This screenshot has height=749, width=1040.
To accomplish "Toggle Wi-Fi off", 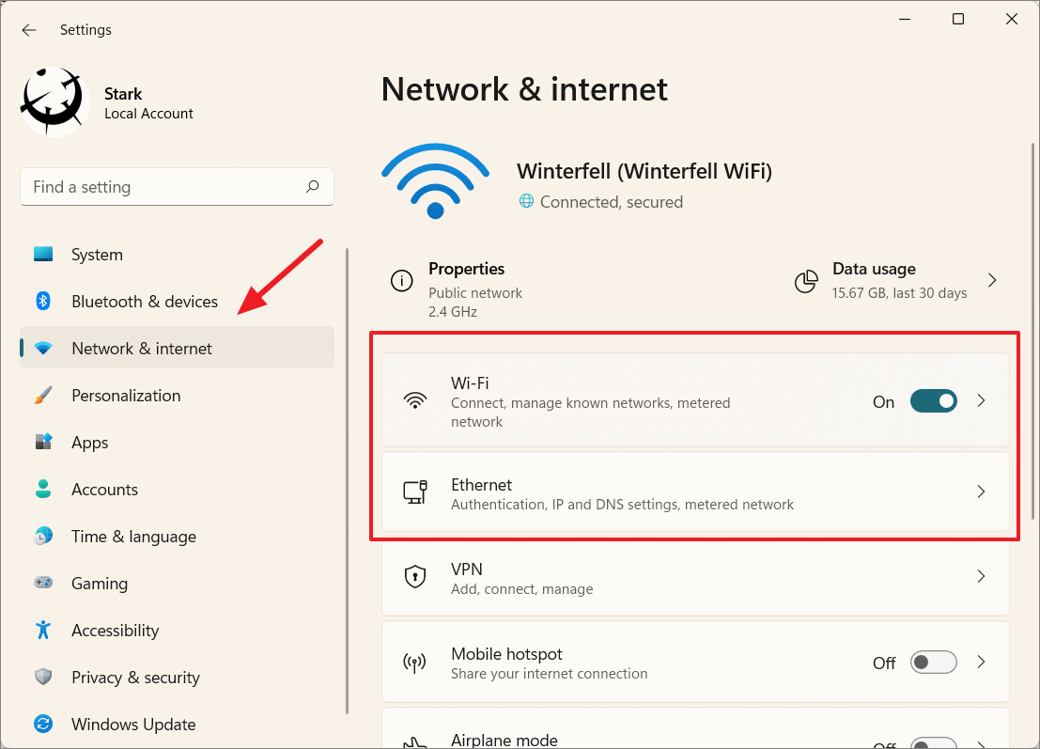I will 933,401.
